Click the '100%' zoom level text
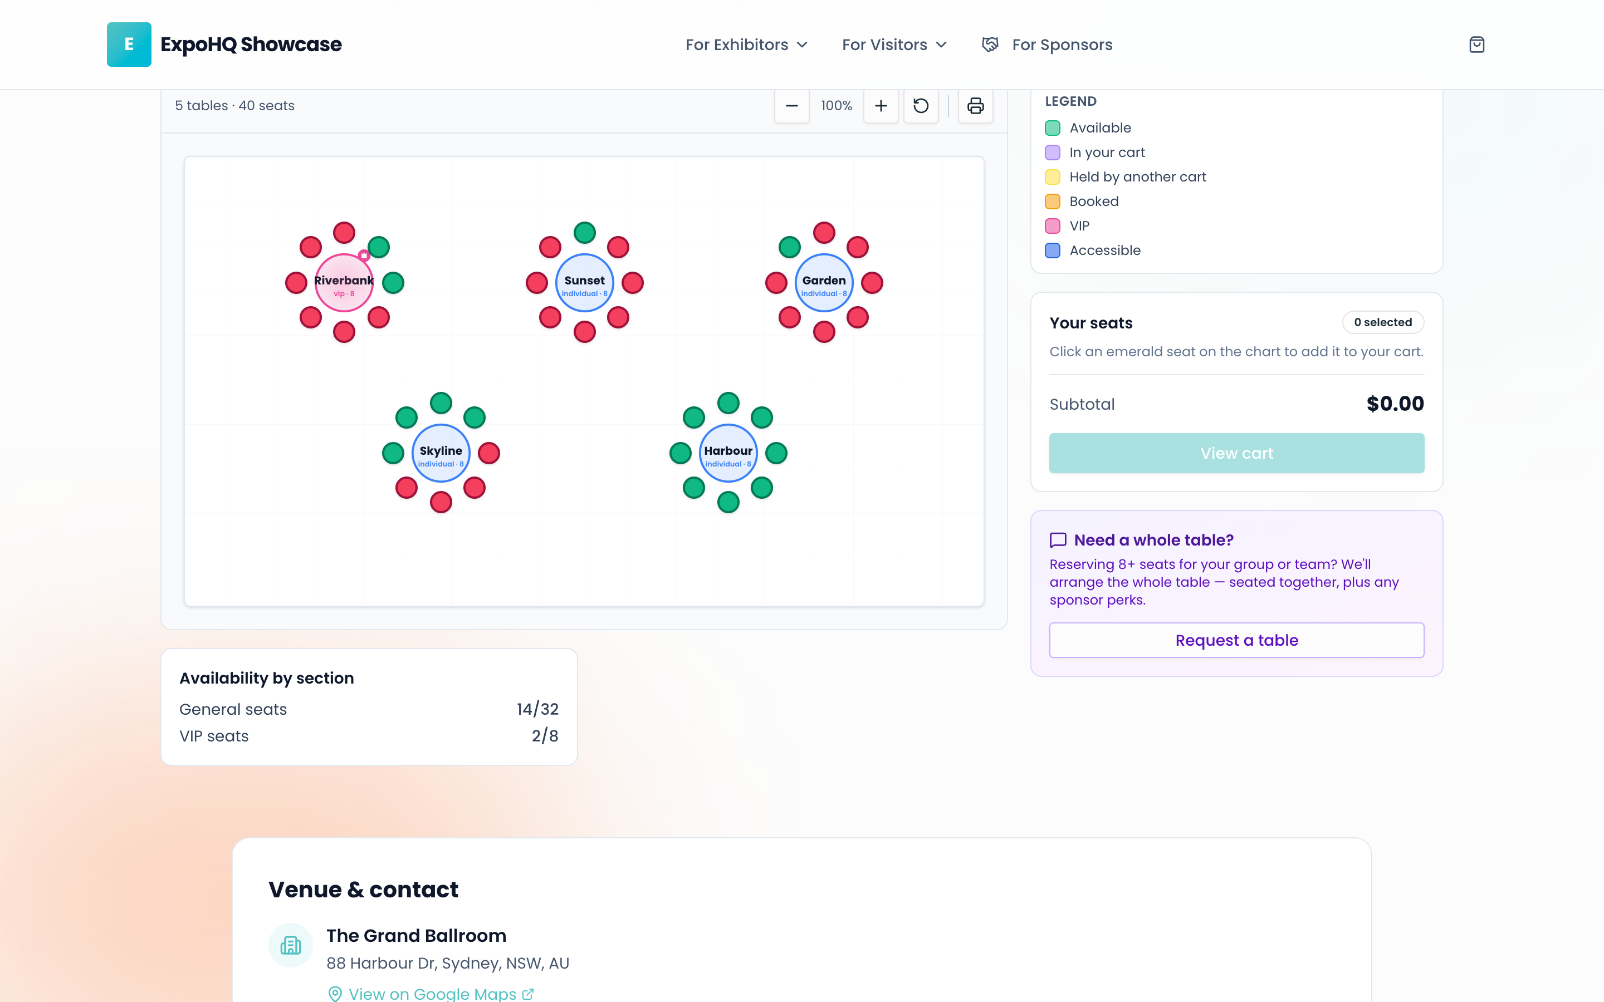 [x=837, y=106]
